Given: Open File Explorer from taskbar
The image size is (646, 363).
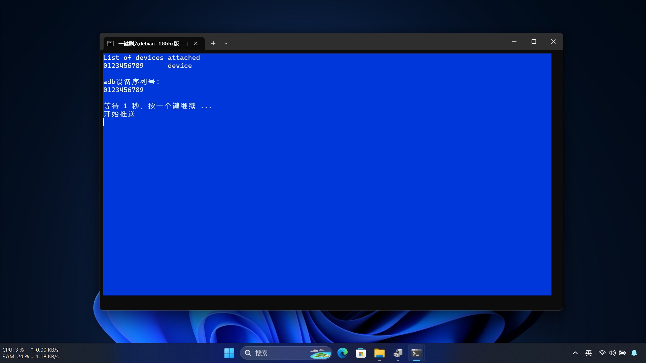Looking at the screenshot, I should 379,353.
